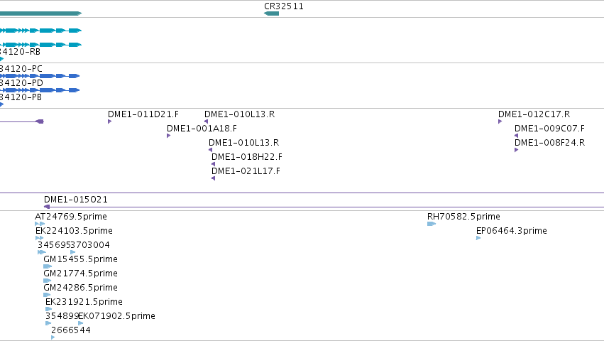Click the RH70582.5prime EST label
This screenshot has width=604, height=341.
click(x=463, y=217)
